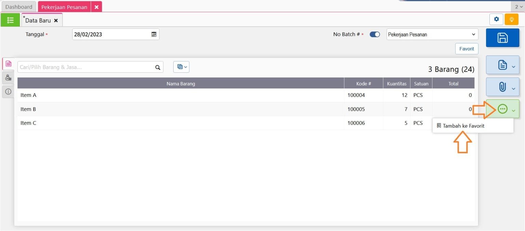This screenshot has width=525, height=231.
Task: Select Tambah ke Favorit menu item
Action: click(463, 126)
